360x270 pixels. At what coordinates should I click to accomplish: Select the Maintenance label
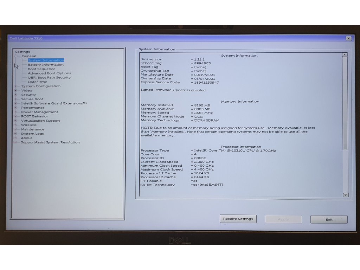click(x=33, y=129)
